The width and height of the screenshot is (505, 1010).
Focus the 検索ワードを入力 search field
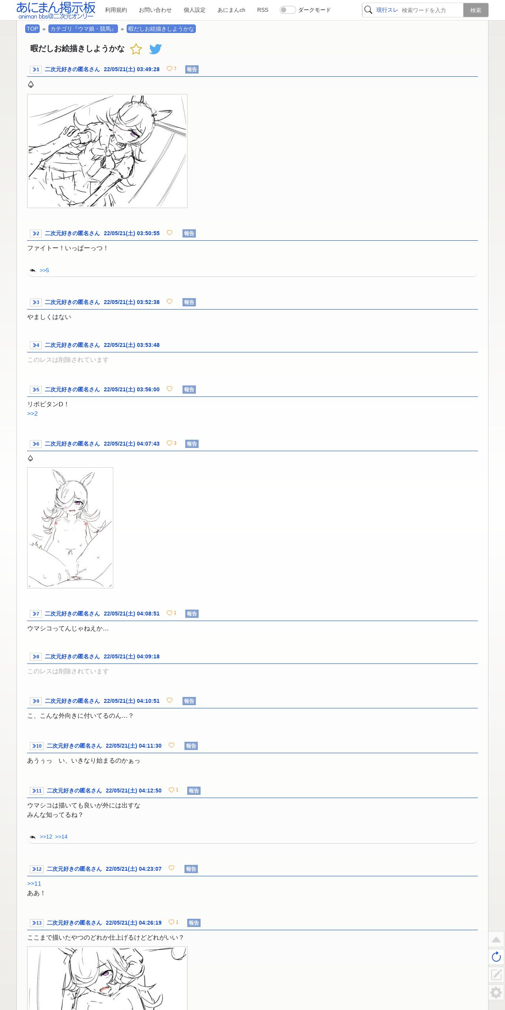(431, 10)
